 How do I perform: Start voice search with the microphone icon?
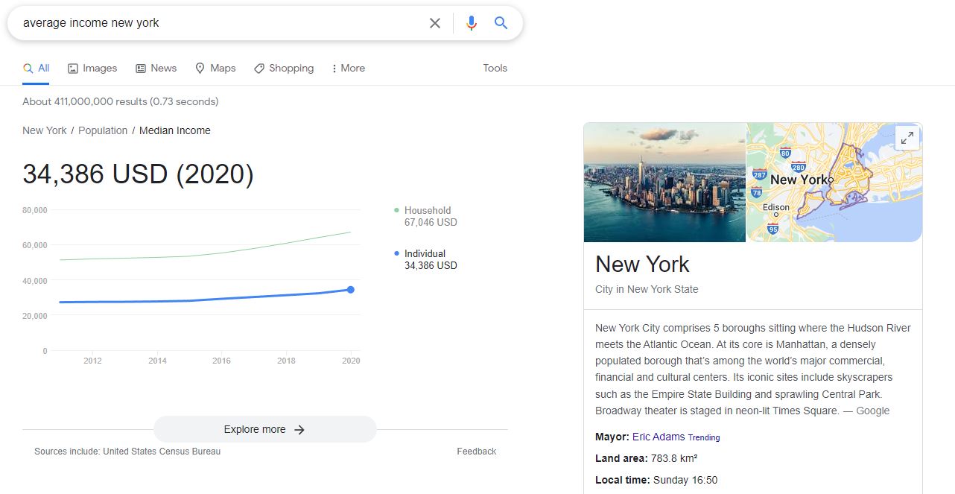click(471, 23)
